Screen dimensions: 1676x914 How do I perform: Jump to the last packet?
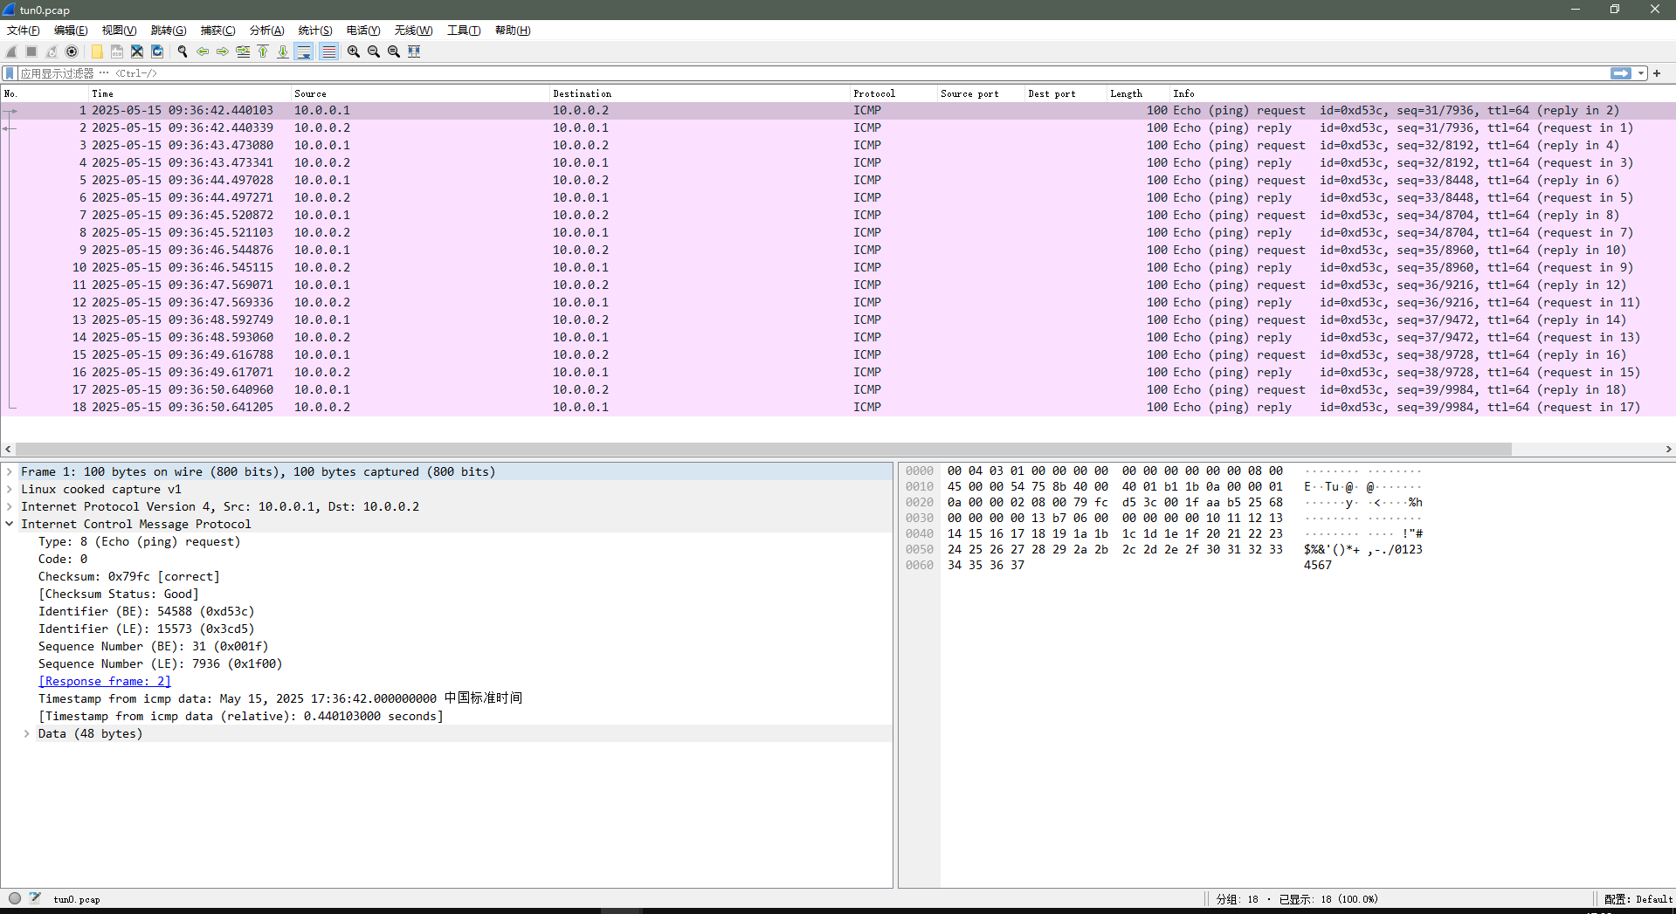pos(283,52)
